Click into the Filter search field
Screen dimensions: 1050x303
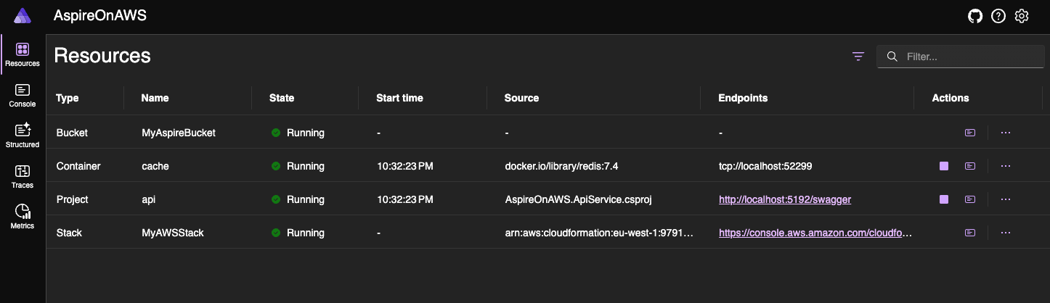[961, 57]
